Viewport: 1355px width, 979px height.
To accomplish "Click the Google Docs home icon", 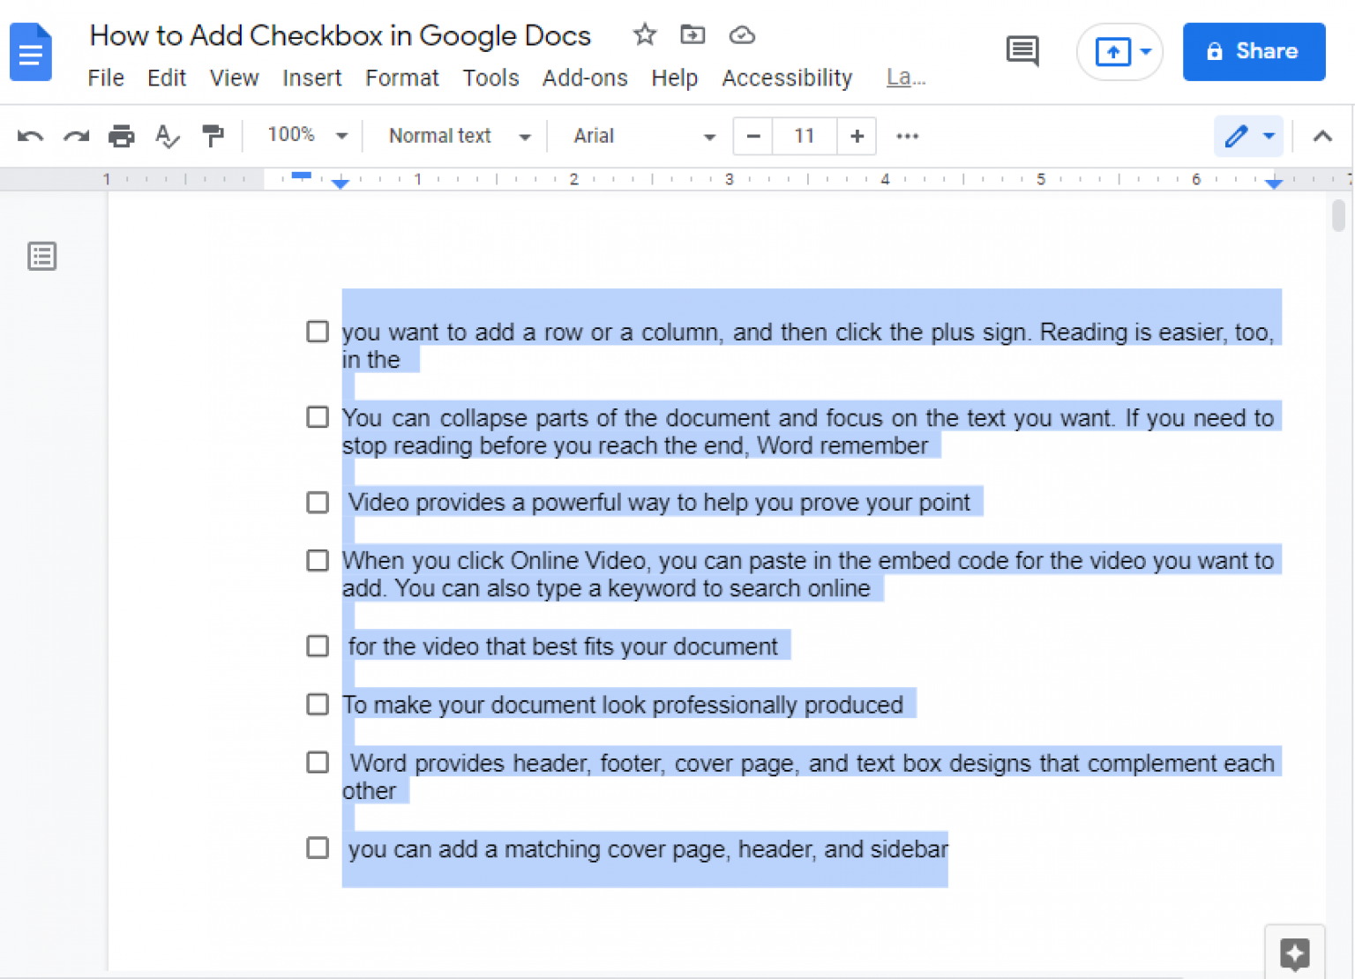I will point(31,51).
